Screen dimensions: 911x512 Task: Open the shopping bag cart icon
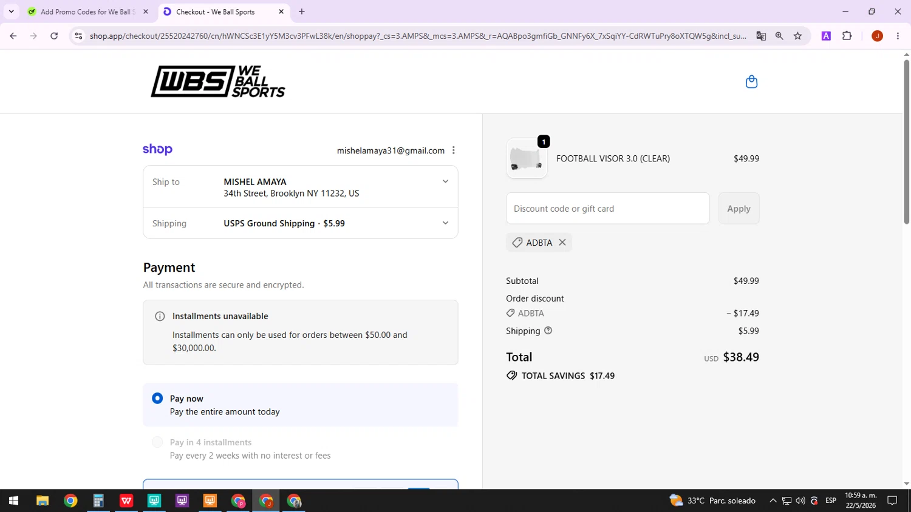coord(751,82)
